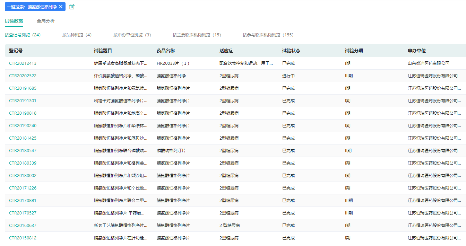Switch to the 全局分析 tab

tap(46, 21)
